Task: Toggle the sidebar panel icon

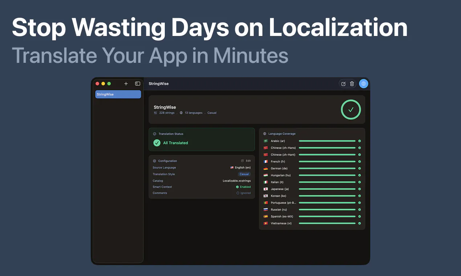Action: coord(138,84)
